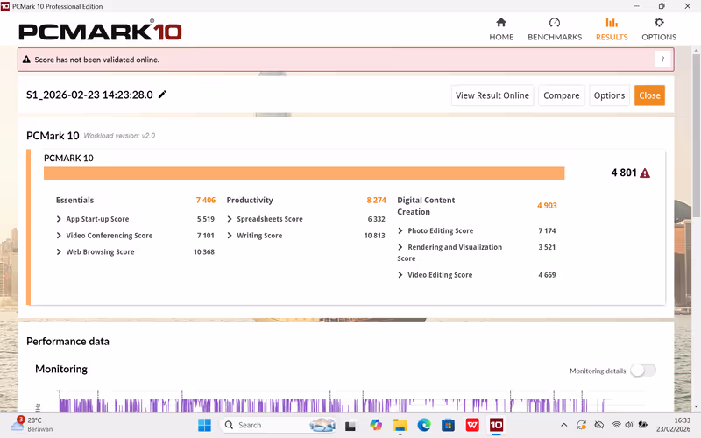This screenshot has height=438, width=701.
Task: Open the Home tab in PCMark
Action: [501, 29]
